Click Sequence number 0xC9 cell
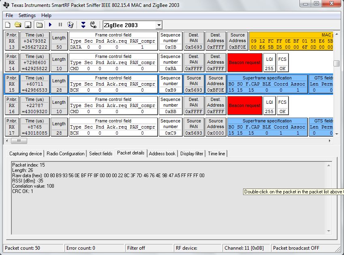Screen dimensions: 344x255 point(171,127)
